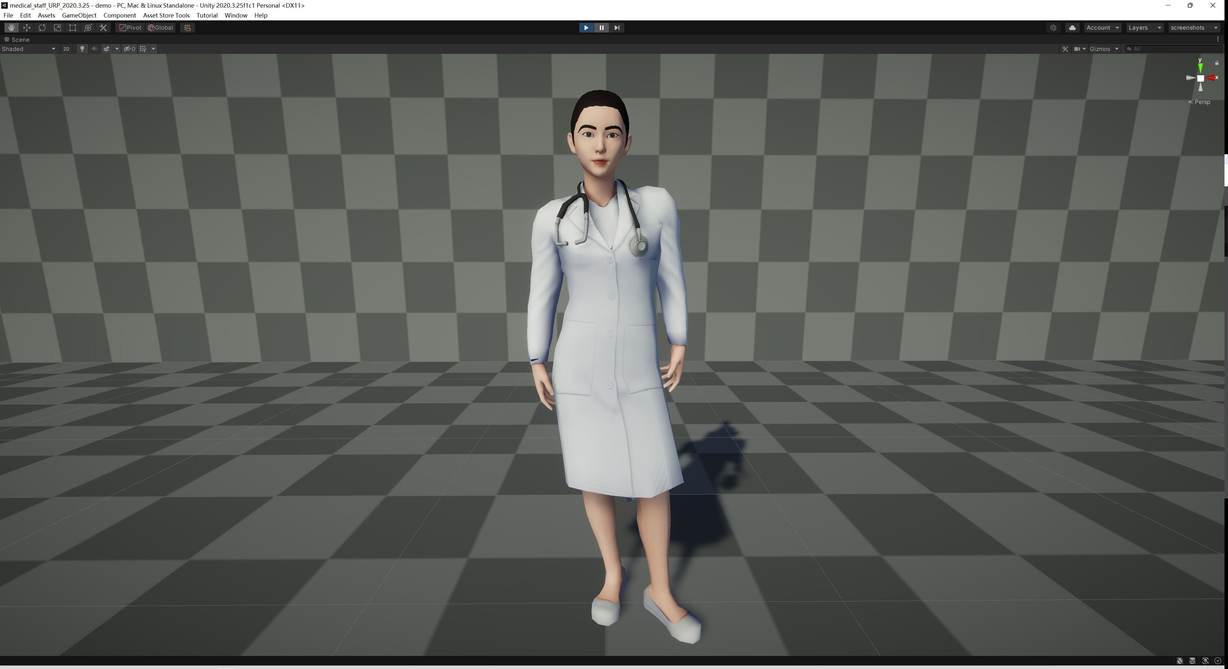Toggle hidden objects visibility eye icon
The image size is (1228, 669).
point(129,48)
